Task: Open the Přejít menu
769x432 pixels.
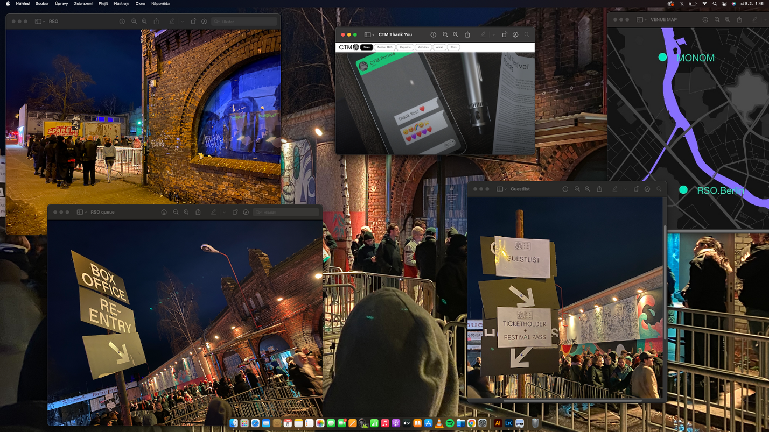Action: pyautogui.click(x=103, y=4)
